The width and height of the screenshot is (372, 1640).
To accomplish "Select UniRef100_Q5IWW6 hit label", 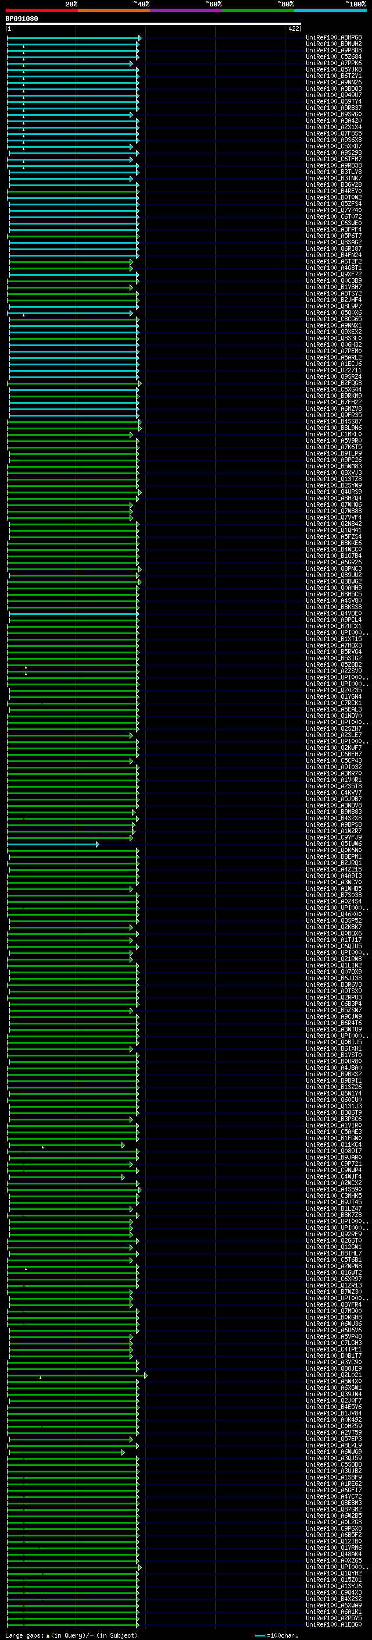I will tap(334, 844).
